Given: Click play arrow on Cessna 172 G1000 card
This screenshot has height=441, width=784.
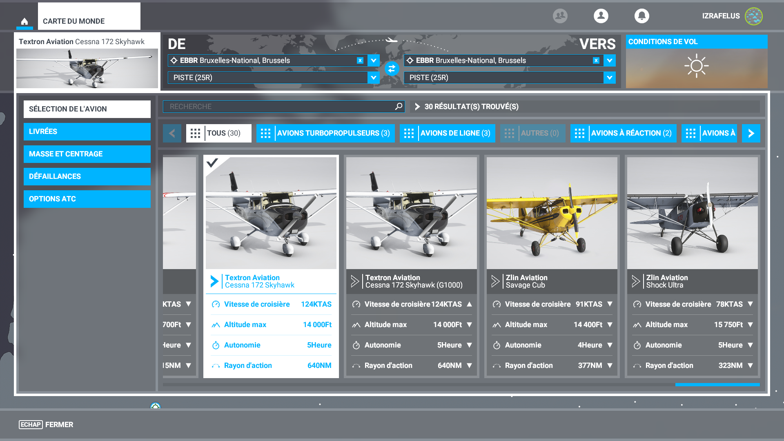Looking at the screenshot, I should pos(355,281).
